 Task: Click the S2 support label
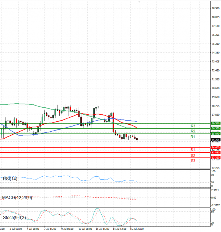[193, 156]
